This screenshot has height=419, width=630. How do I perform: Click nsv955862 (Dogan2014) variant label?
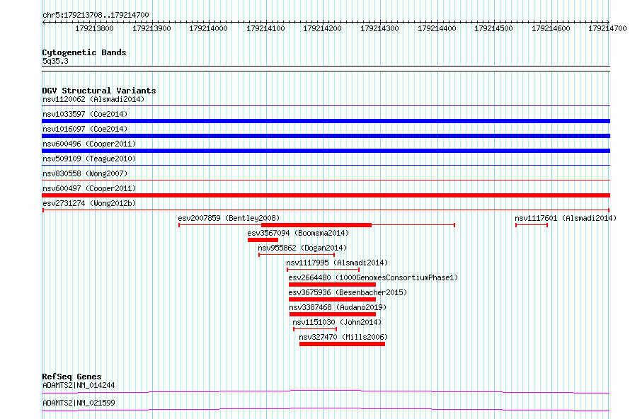(302, 248)
